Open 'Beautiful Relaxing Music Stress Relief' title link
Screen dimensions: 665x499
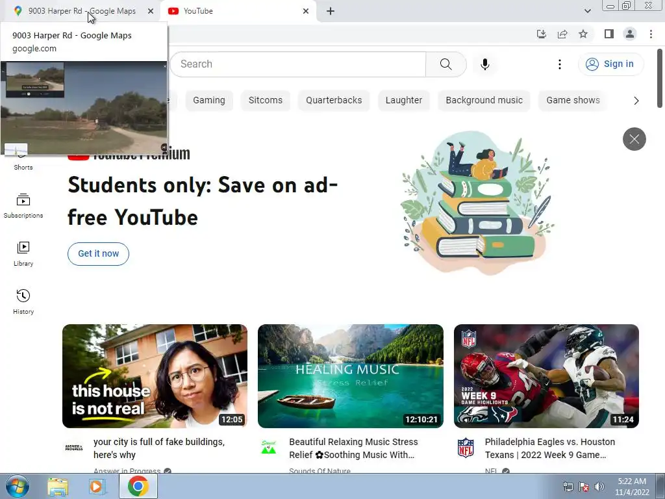click(x=353, y=448)
